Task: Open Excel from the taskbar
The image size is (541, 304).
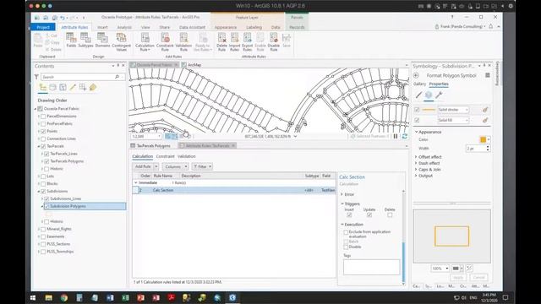Action: click(126, 297)
